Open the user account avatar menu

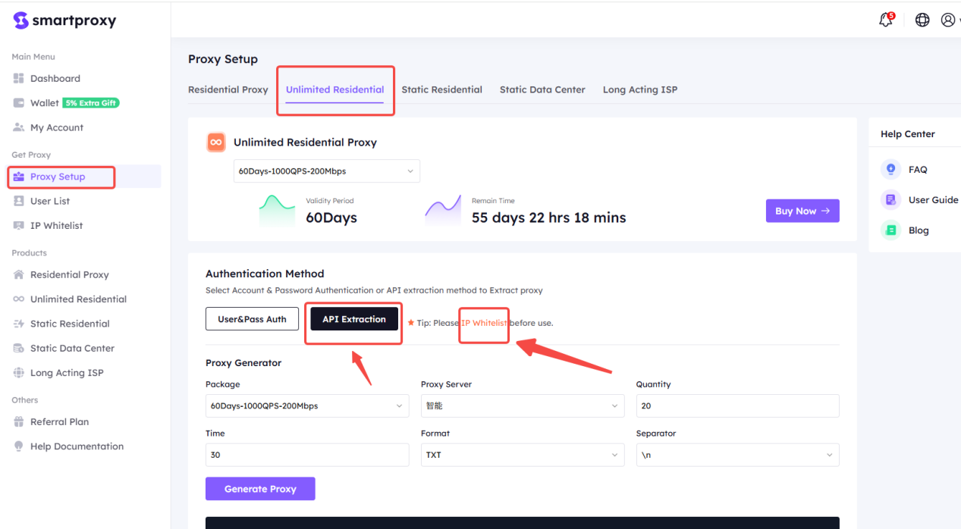tap(948, 20)
